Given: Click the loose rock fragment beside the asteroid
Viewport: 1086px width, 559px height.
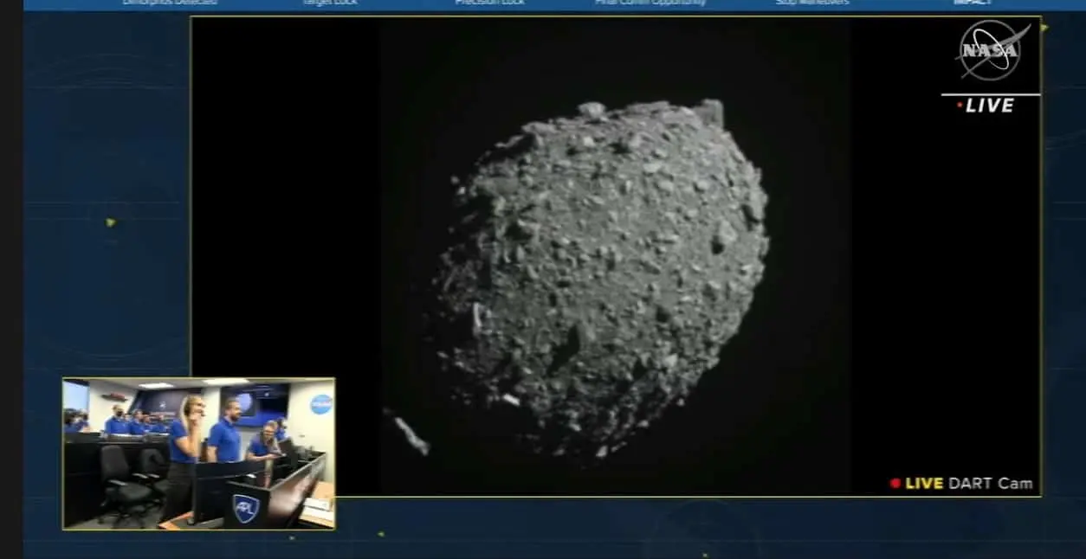Looking at the screenshot, I should pyautogui.click(x=410, y=434).
